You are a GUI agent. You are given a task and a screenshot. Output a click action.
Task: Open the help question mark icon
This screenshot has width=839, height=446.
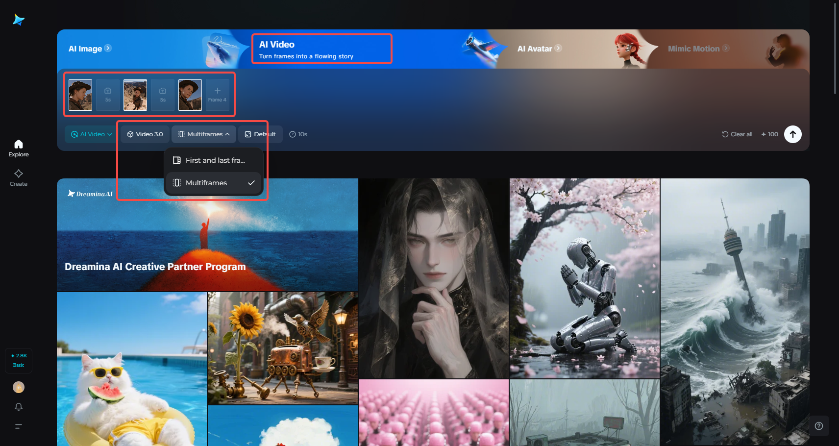click(819, 426)
